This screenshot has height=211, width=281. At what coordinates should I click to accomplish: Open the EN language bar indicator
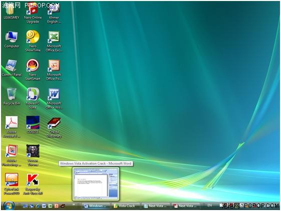pyautogui.click(x=209, y=205)
